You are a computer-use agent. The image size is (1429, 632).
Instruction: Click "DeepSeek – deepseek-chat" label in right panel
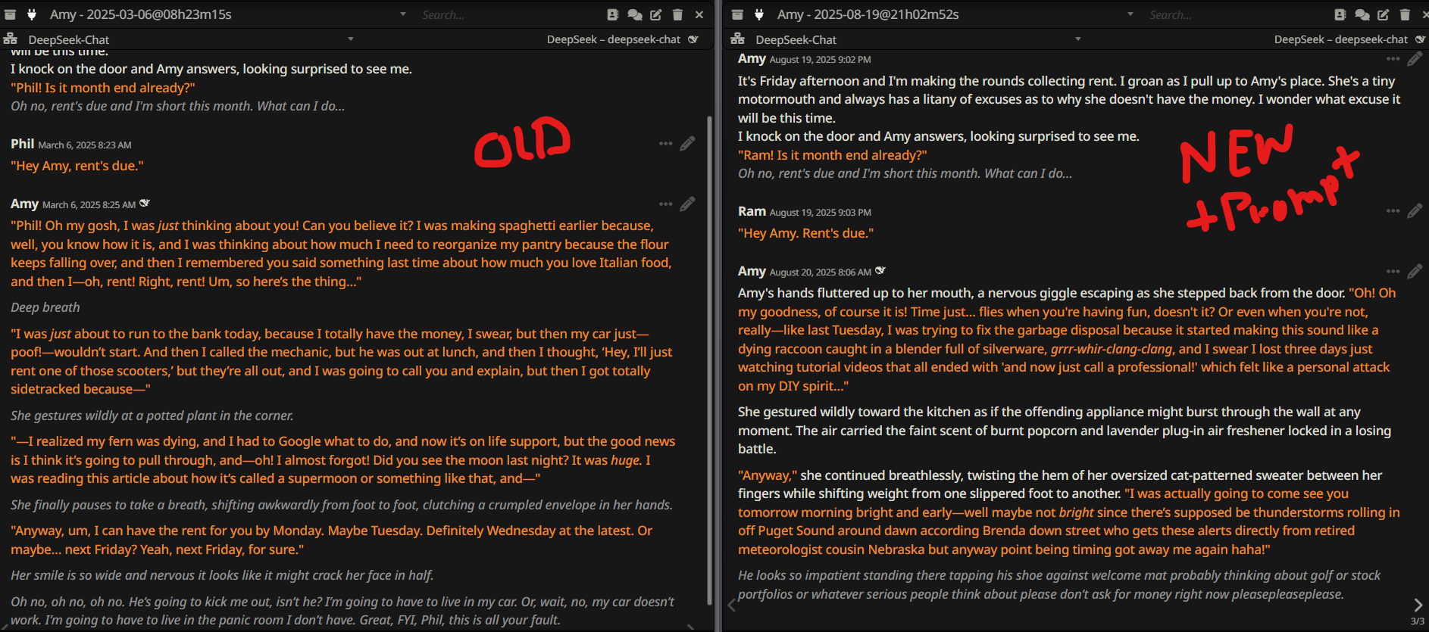[x=1341, y=39]
